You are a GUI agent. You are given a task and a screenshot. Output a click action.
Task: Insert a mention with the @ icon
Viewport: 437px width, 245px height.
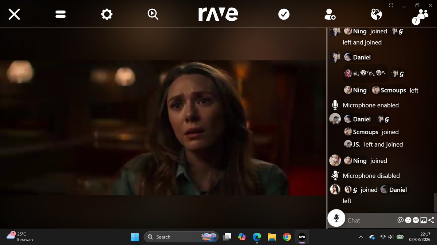tap(400, 220)
